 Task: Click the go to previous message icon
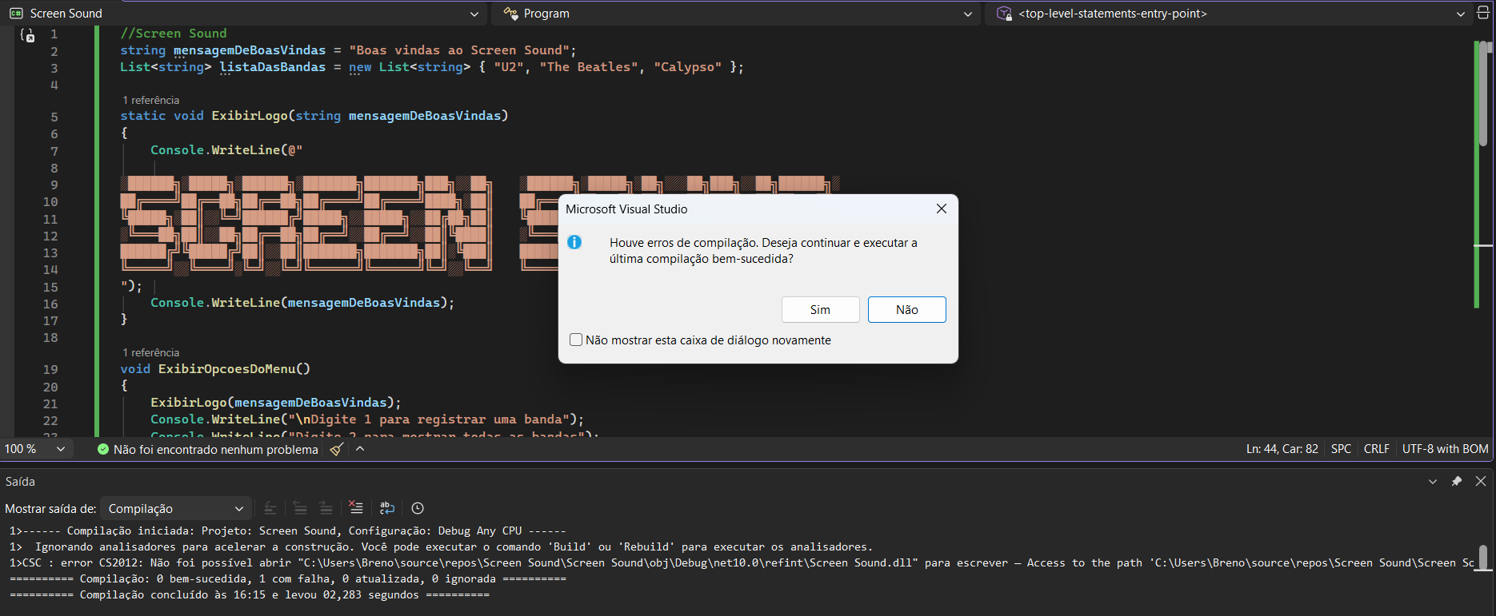pos(300,508)
